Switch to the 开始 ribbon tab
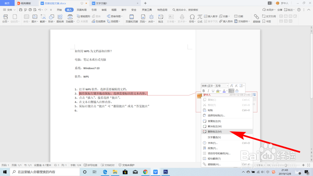The image size is (313, 176). click(x=59, y=10)
